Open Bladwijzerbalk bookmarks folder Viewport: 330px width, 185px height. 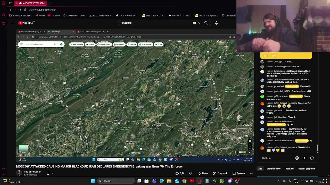[21, 15]
